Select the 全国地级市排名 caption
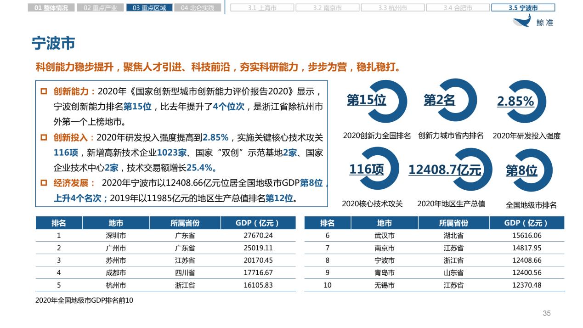Viewport: 583px width, 328px height. (x=531, y=205)
